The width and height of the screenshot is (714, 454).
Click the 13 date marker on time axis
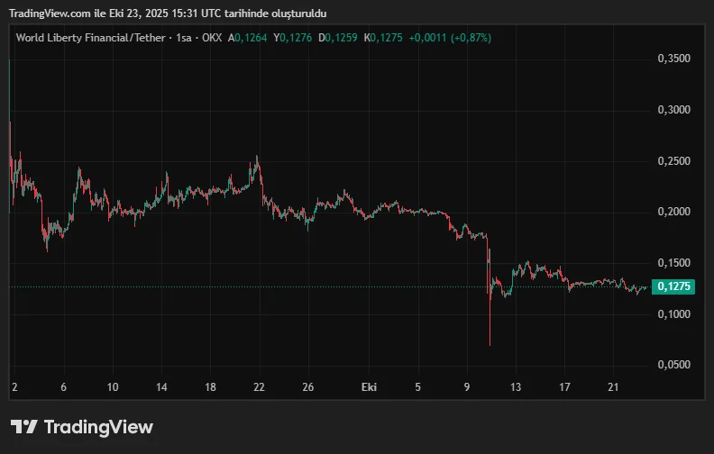[x=516, y=387]
